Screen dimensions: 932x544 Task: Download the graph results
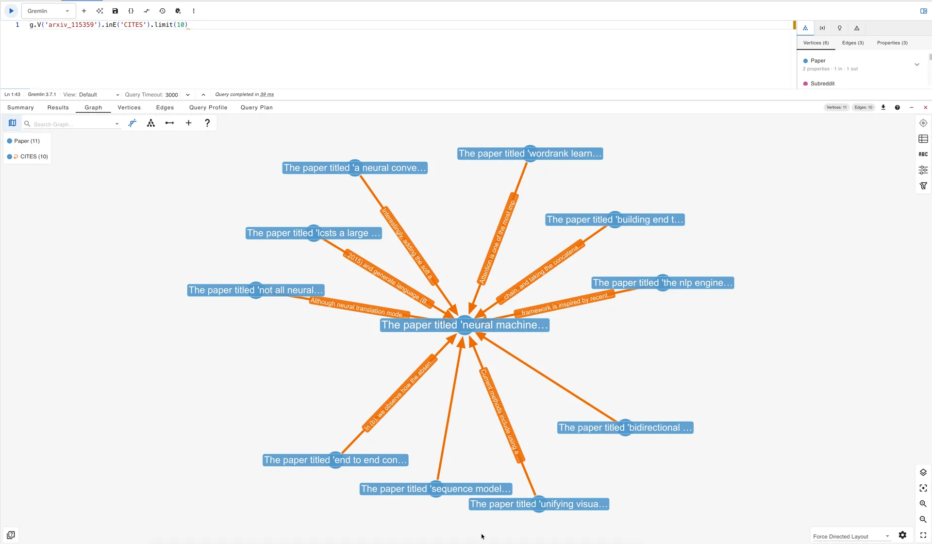tap(883, 107)
